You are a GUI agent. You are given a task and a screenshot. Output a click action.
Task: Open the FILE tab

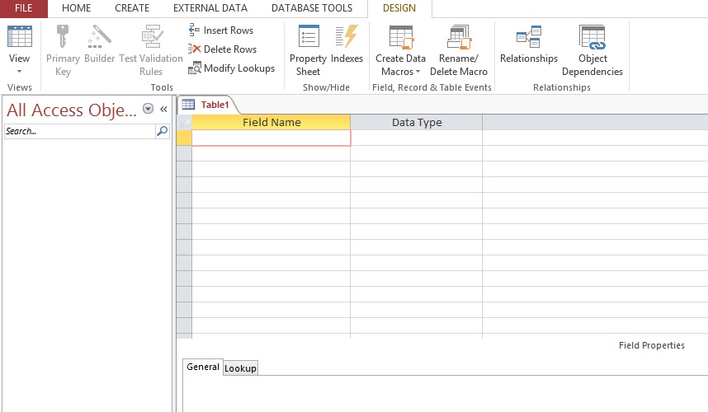point(23,8)
